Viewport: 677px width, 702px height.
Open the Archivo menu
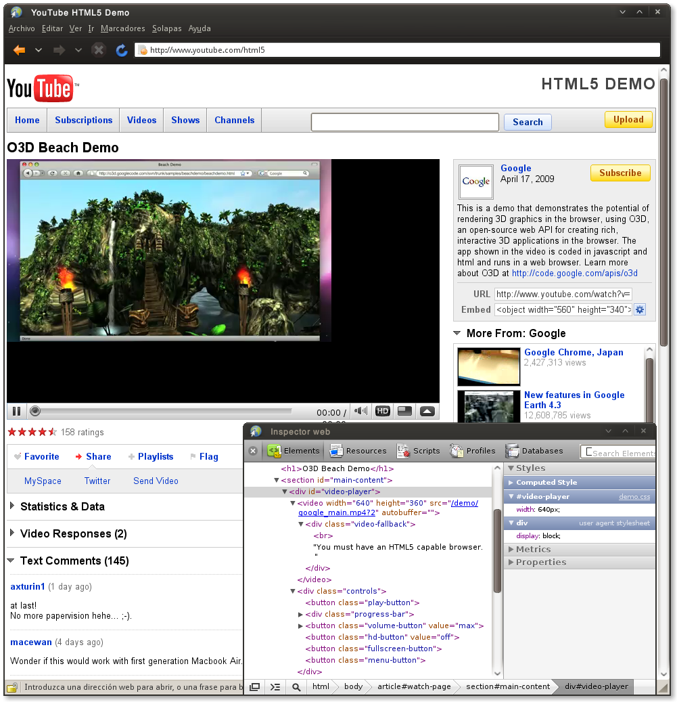22,28
